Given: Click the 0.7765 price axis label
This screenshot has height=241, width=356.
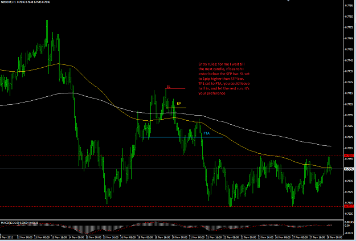Looking at the screenshot, I should click(349, 38).
